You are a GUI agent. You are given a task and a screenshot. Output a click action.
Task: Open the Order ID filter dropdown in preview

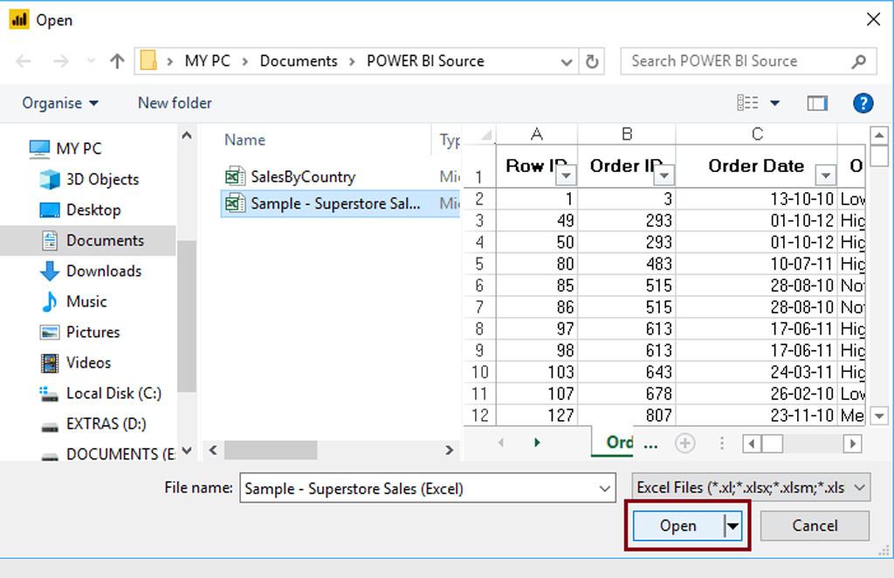point(664,175)
